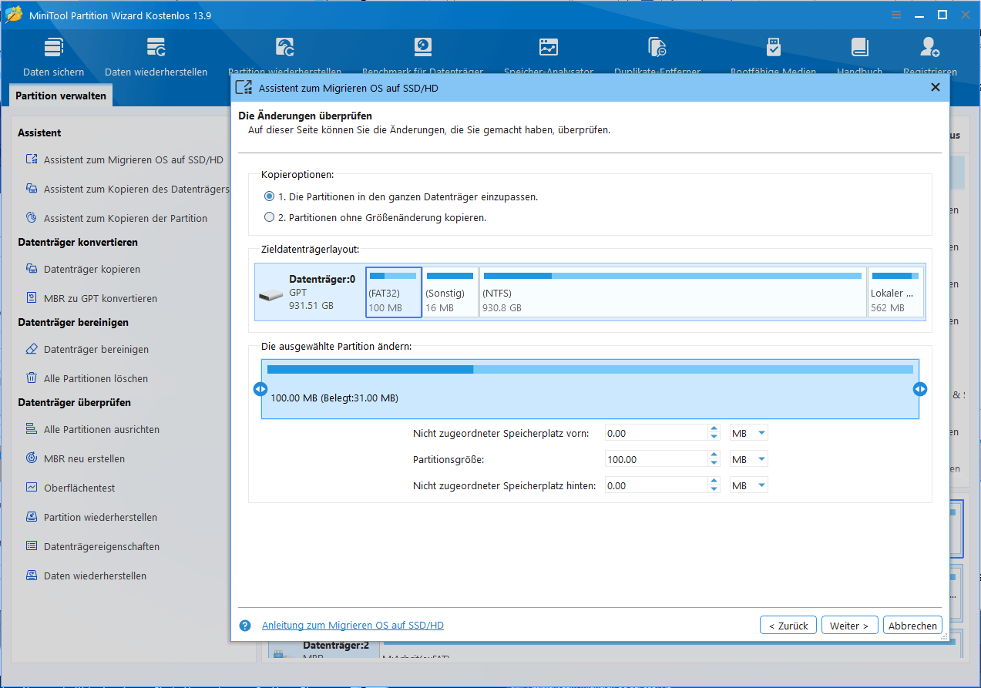Increase Speicherplatz hinten value with up arrow
This screenshot has width=981, height=688.
pos(714,482)
